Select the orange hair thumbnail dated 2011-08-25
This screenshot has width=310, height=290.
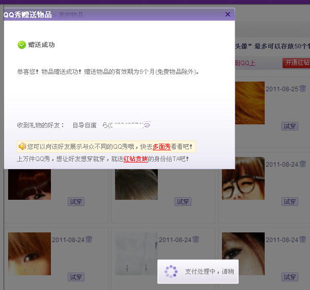click(250, 103)
